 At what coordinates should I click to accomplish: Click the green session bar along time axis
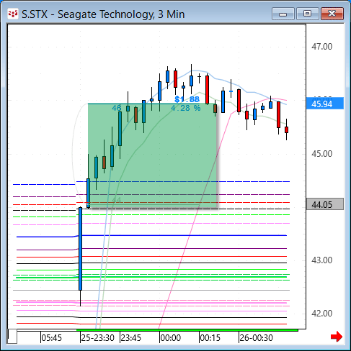(187, 330)
